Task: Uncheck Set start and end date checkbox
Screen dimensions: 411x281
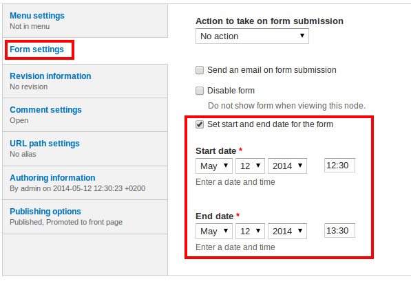Action: [x=200, y=124]
